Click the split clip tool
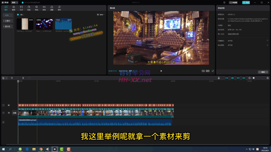 [23, 78]
